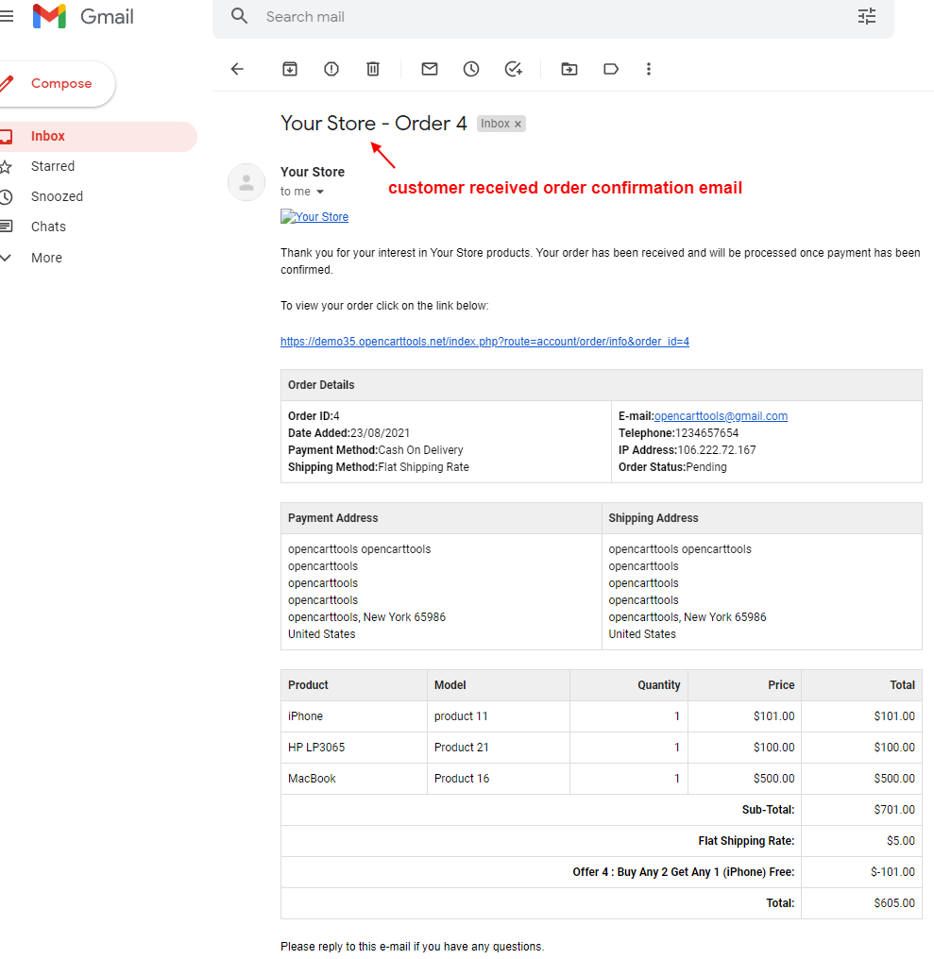Email opencarttools@gmail.com from Order Details
934x959 pixels.
[721, 415]
